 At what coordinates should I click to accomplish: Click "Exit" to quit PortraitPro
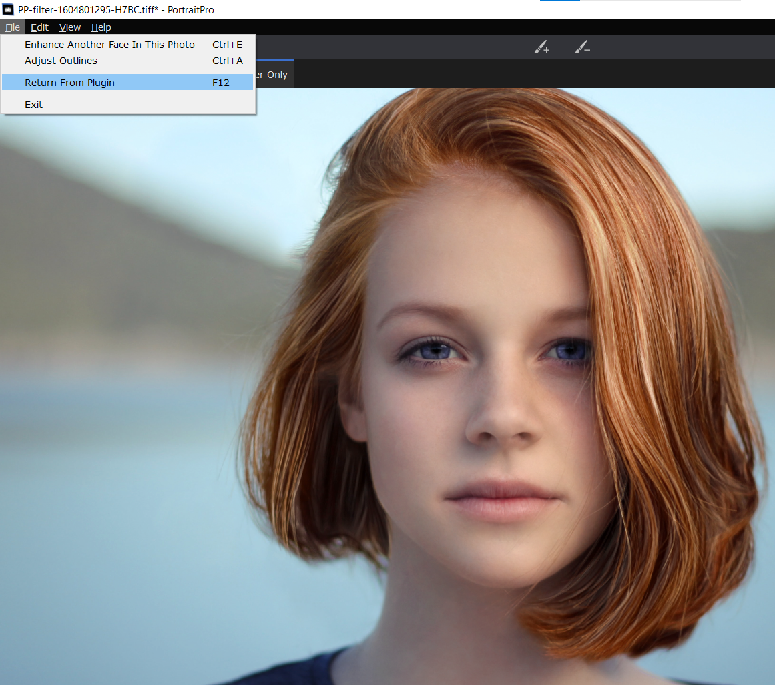click(x=33, y=104)
